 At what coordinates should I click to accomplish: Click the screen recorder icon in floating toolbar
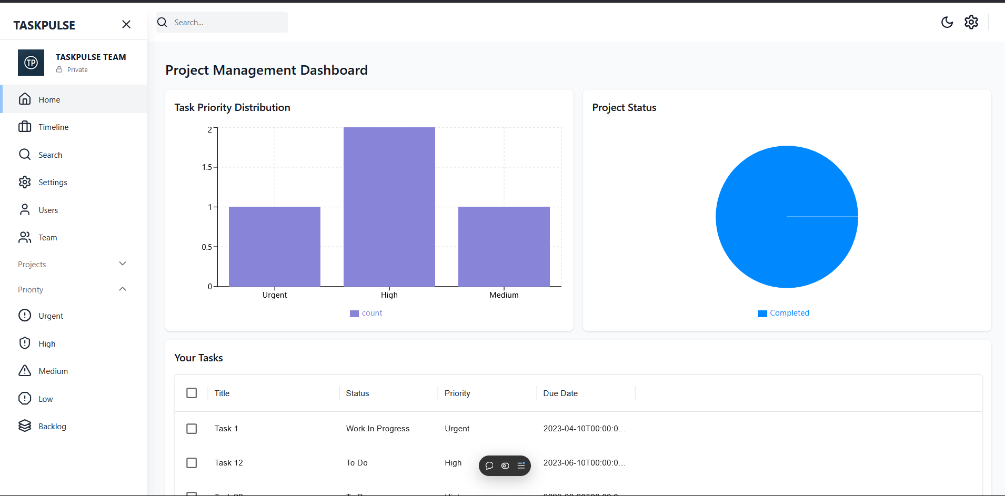505,465
